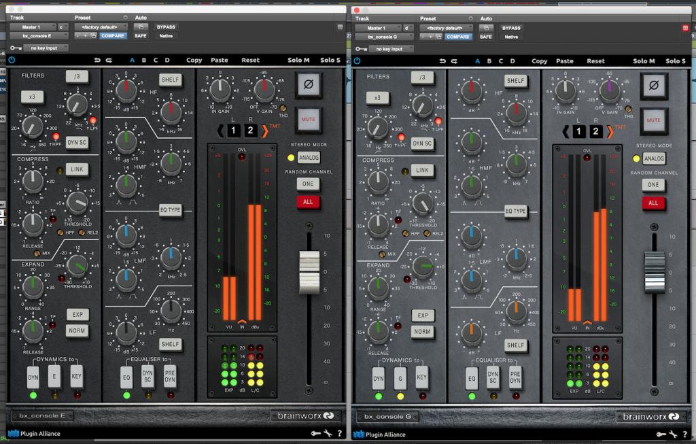Click the key input icon in bx_console E header

tap(16, 48)
